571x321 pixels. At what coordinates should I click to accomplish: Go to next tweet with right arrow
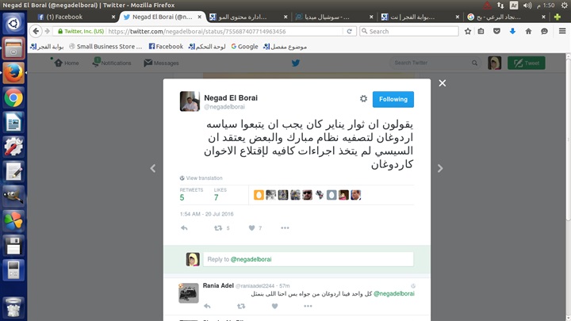click(x=440, y=168)
